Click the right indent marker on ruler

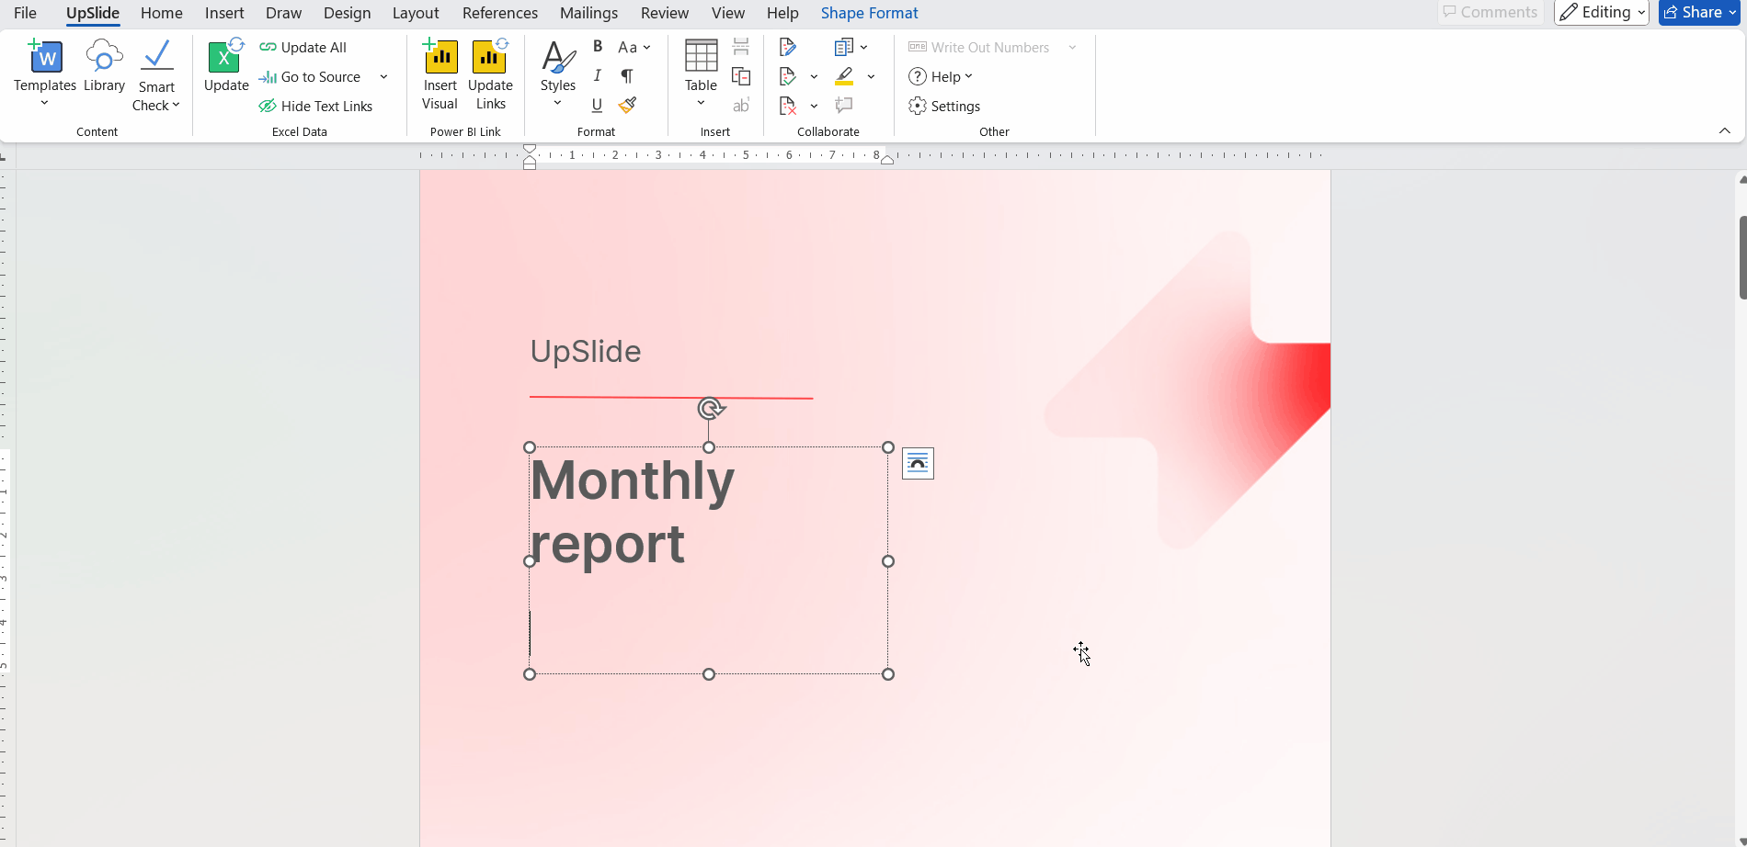point(887,160)
